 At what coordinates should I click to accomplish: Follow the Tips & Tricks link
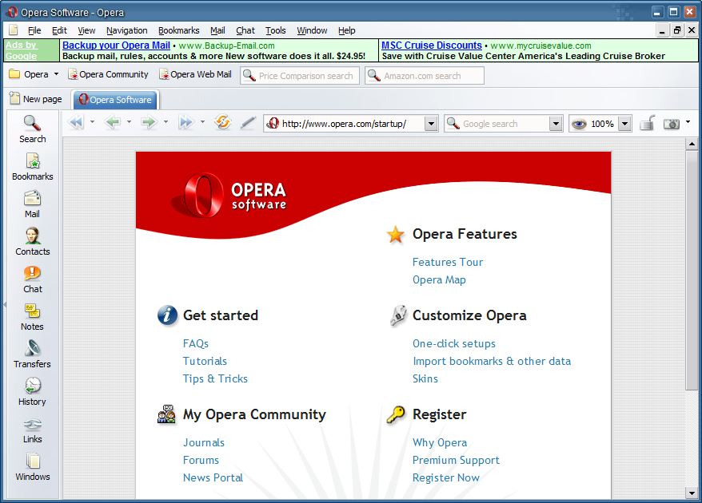click(215, 378)
